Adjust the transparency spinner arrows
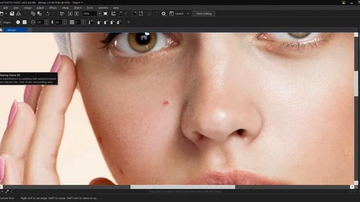The image size is (360, 202). tap(83, 22)
